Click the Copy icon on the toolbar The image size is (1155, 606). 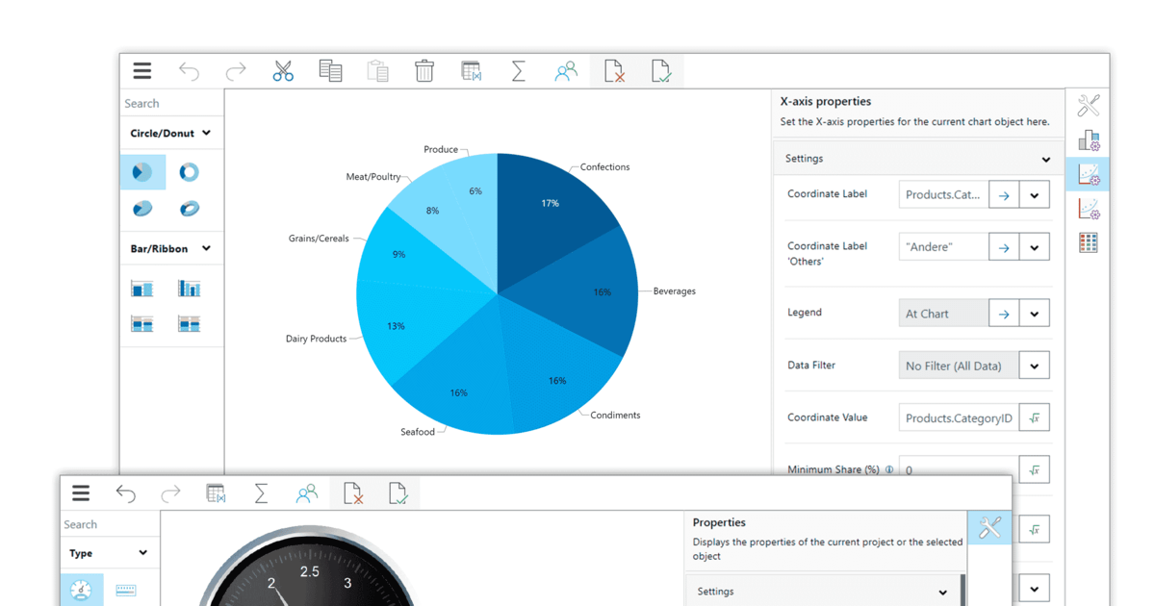330,70
